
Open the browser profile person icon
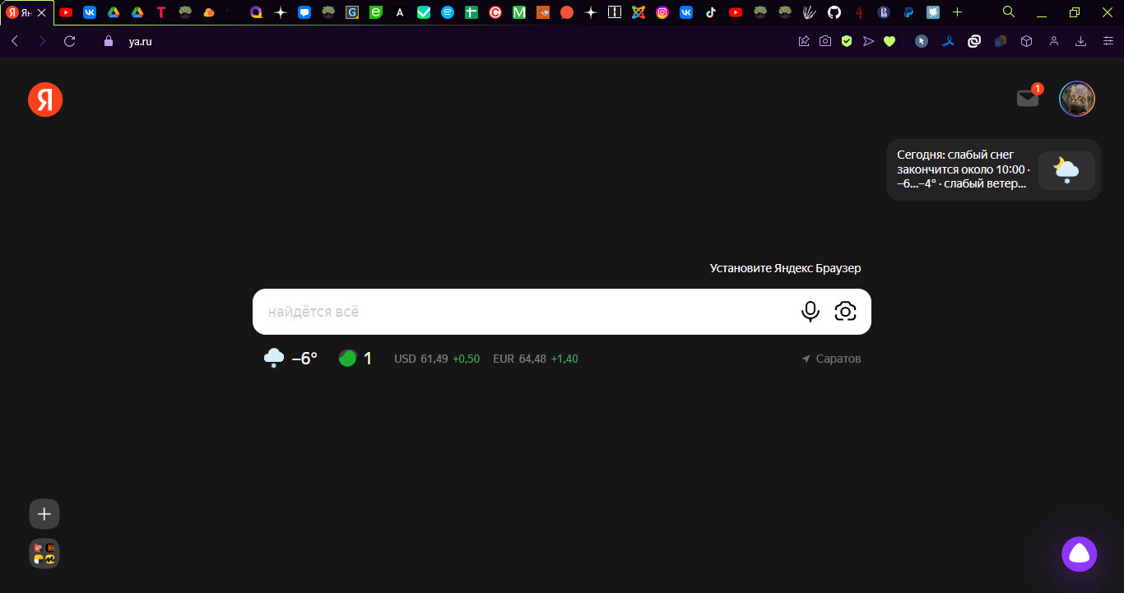click(1053, 41)
